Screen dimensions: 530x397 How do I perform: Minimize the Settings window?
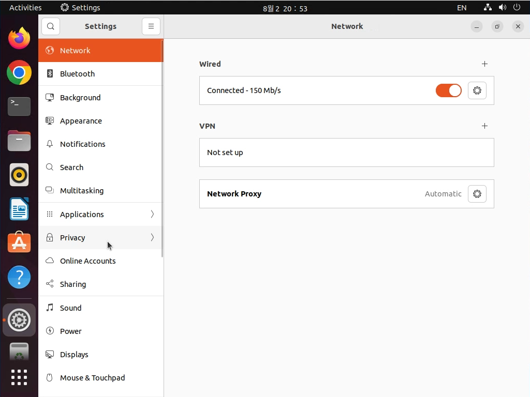point(476,26)
